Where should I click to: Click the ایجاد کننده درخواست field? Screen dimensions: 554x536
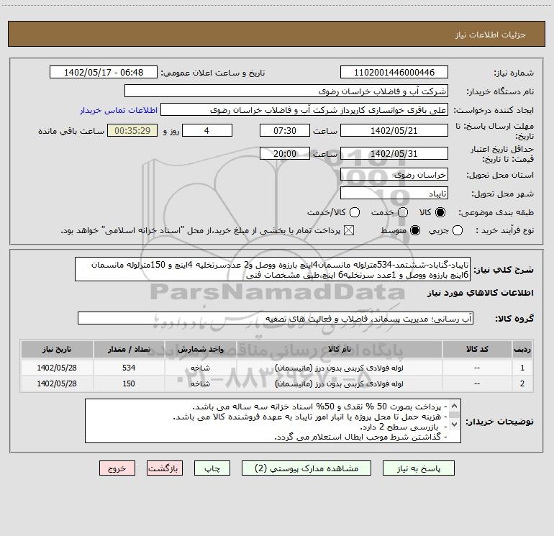(304, 110)
